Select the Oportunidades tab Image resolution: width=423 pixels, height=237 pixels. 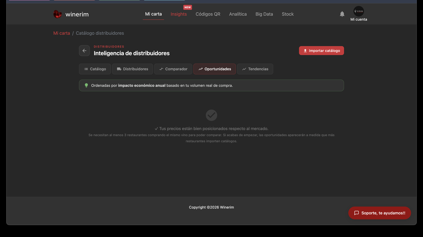215,69
